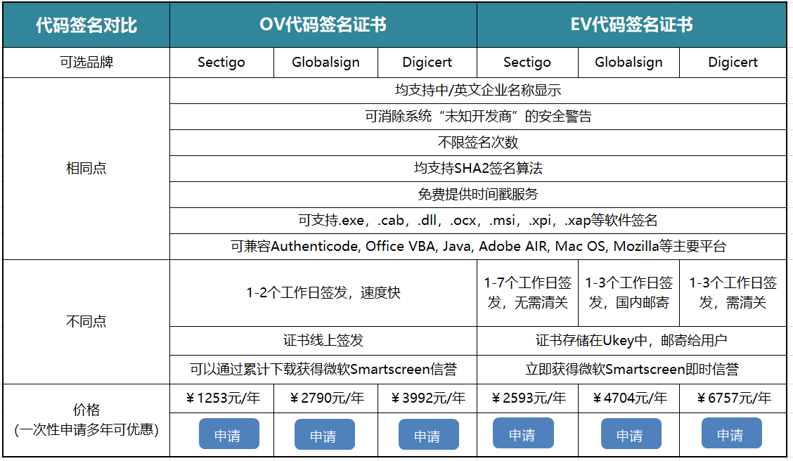Click the 申请 button under Sectigo EV certificate
The height and width of the screenshot is (461, 793).
(523, 434)
